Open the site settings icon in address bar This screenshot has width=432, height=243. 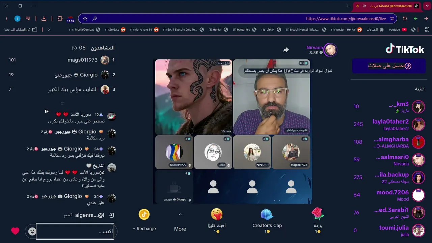tap(392, 19)
